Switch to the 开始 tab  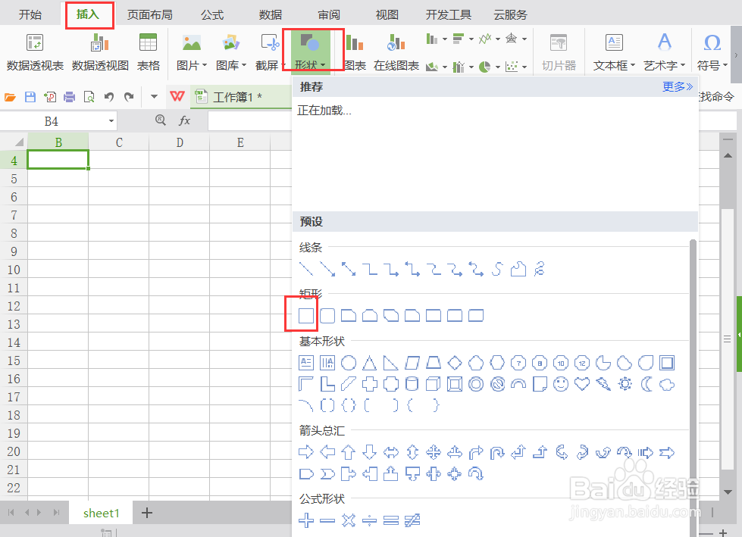click(x=30, y=14)
